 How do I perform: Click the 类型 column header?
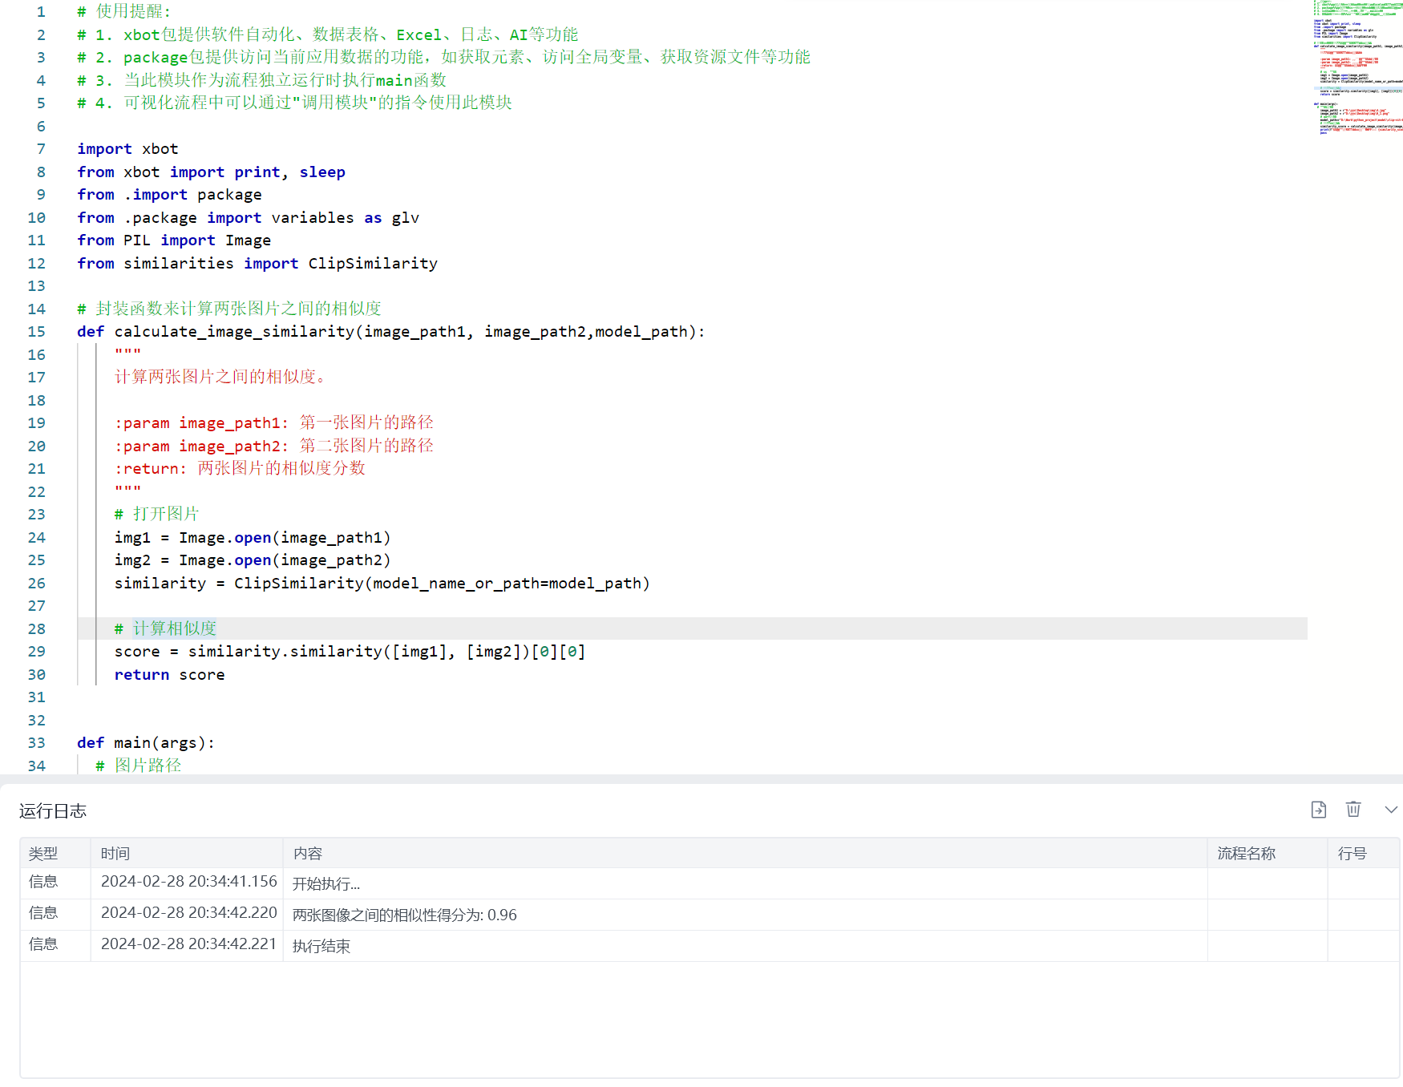43,854
